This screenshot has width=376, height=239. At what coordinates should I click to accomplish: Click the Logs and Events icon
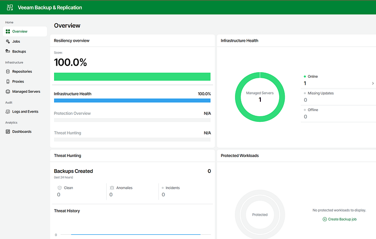pyautogui.click(x=8, y=112)
